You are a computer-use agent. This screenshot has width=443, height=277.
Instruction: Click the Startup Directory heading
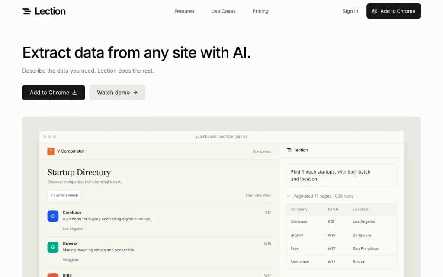79,172
